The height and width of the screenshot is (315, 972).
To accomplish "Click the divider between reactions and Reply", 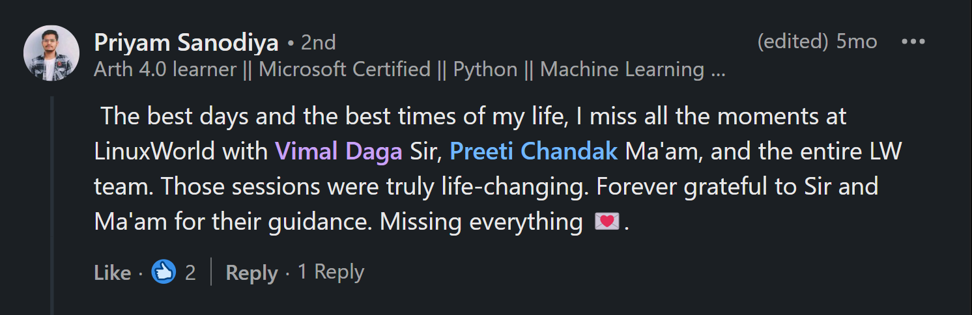I will point(211,272).
